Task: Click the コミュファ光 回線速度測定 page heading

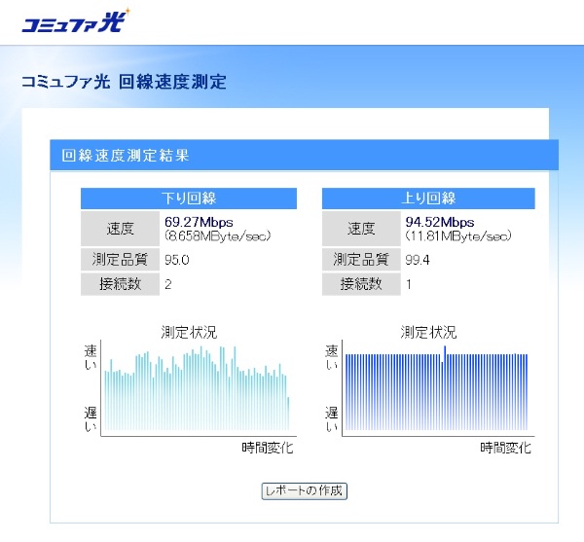Action: 124,82
